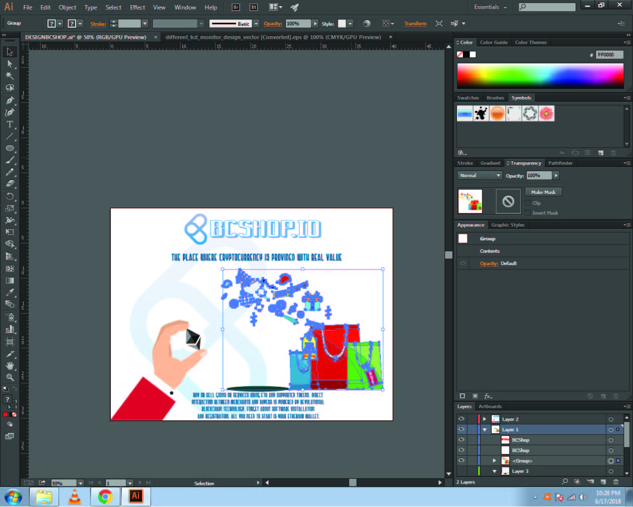Select the Selection tool arrow
The image size is (633, 507).
click(10, 52)
